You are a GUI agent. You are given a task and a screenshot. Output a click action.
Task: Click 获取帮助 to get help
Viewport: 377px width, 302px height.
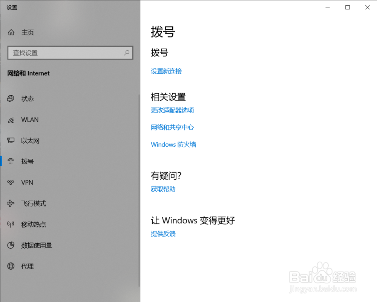163,189
